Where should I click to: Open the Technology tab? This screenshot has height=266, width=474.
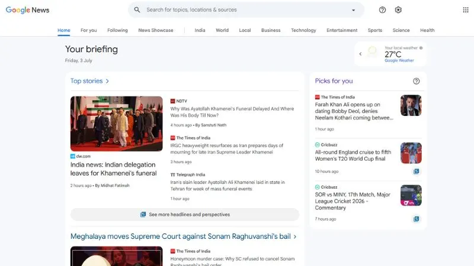point(303,30)
